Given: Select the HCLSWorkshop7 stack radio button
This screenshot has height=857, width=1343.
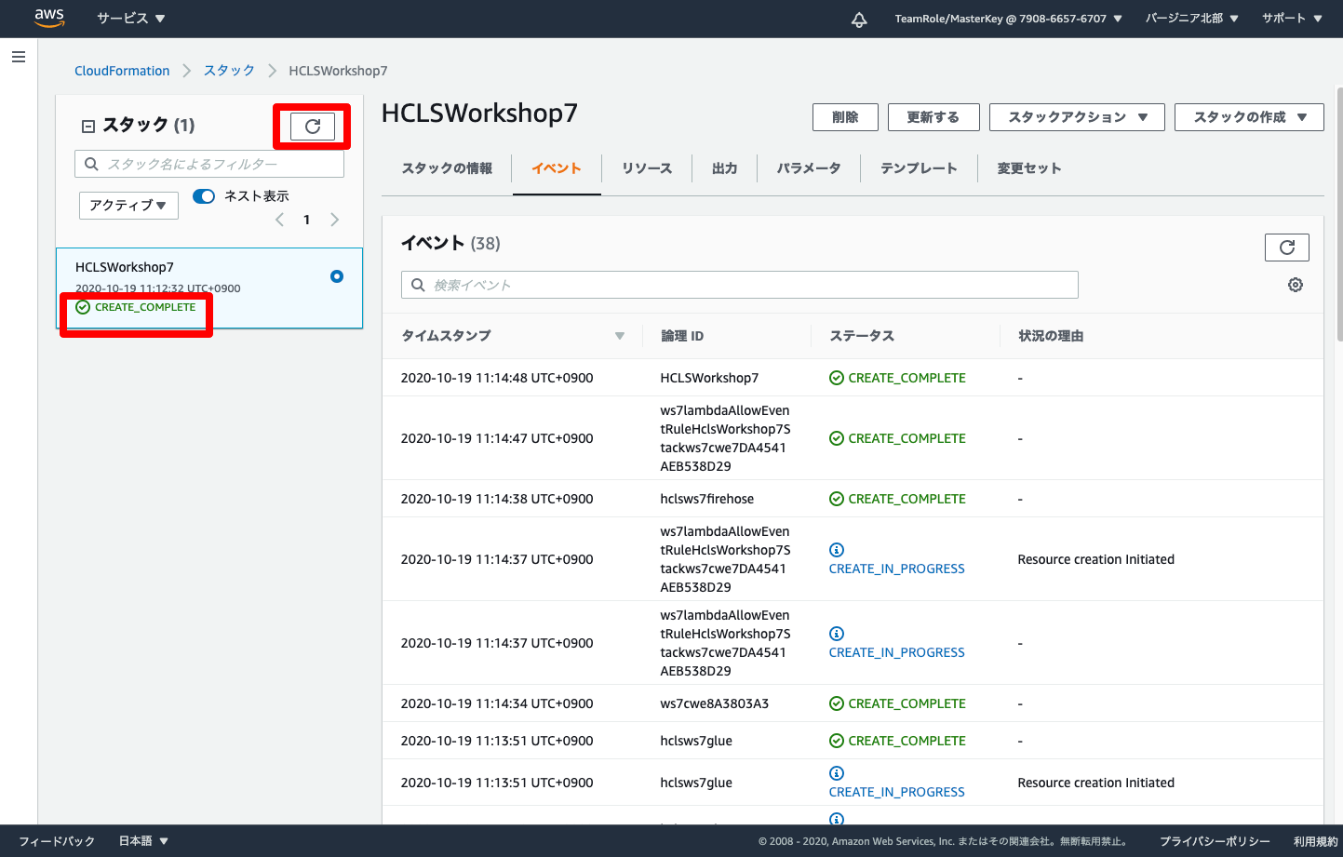Looking at the screenshot, I should click(337, 276).
